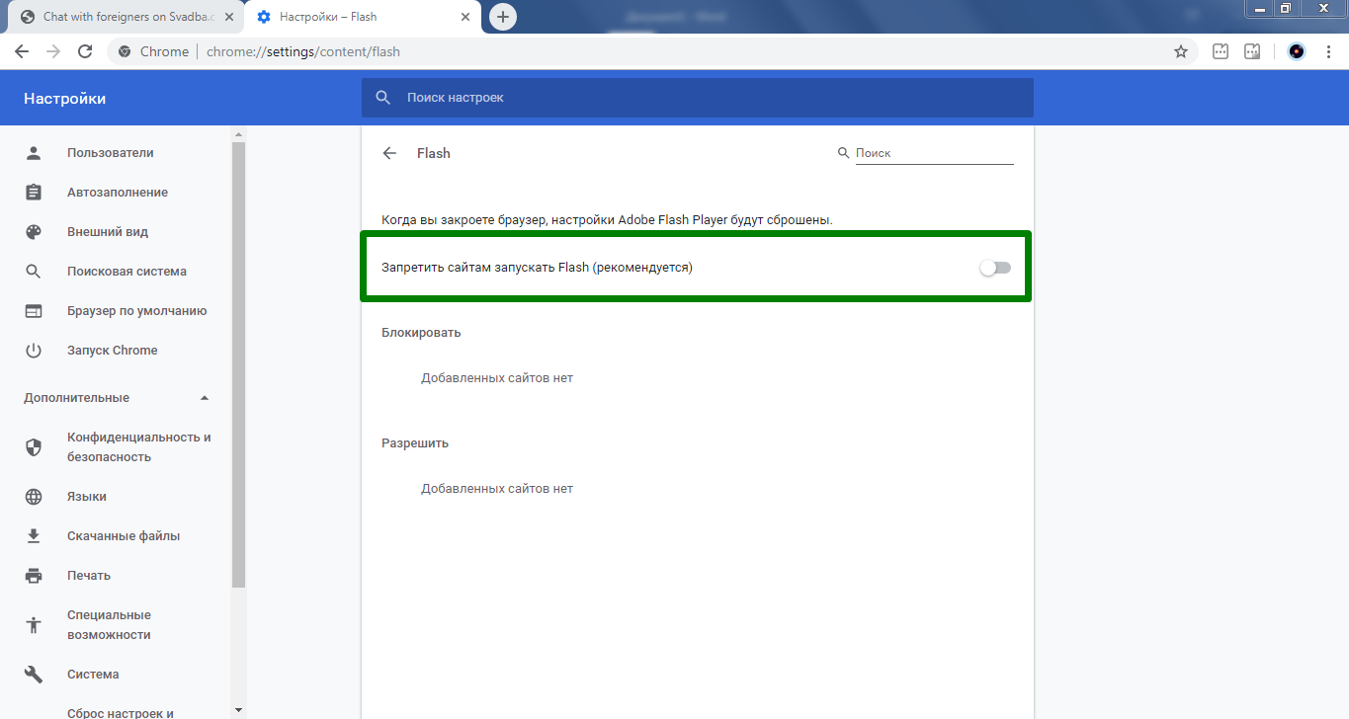Reload the settings page
Image resolution: width=1349 pixels, height=719 pixels.
[x=85, y=51]
